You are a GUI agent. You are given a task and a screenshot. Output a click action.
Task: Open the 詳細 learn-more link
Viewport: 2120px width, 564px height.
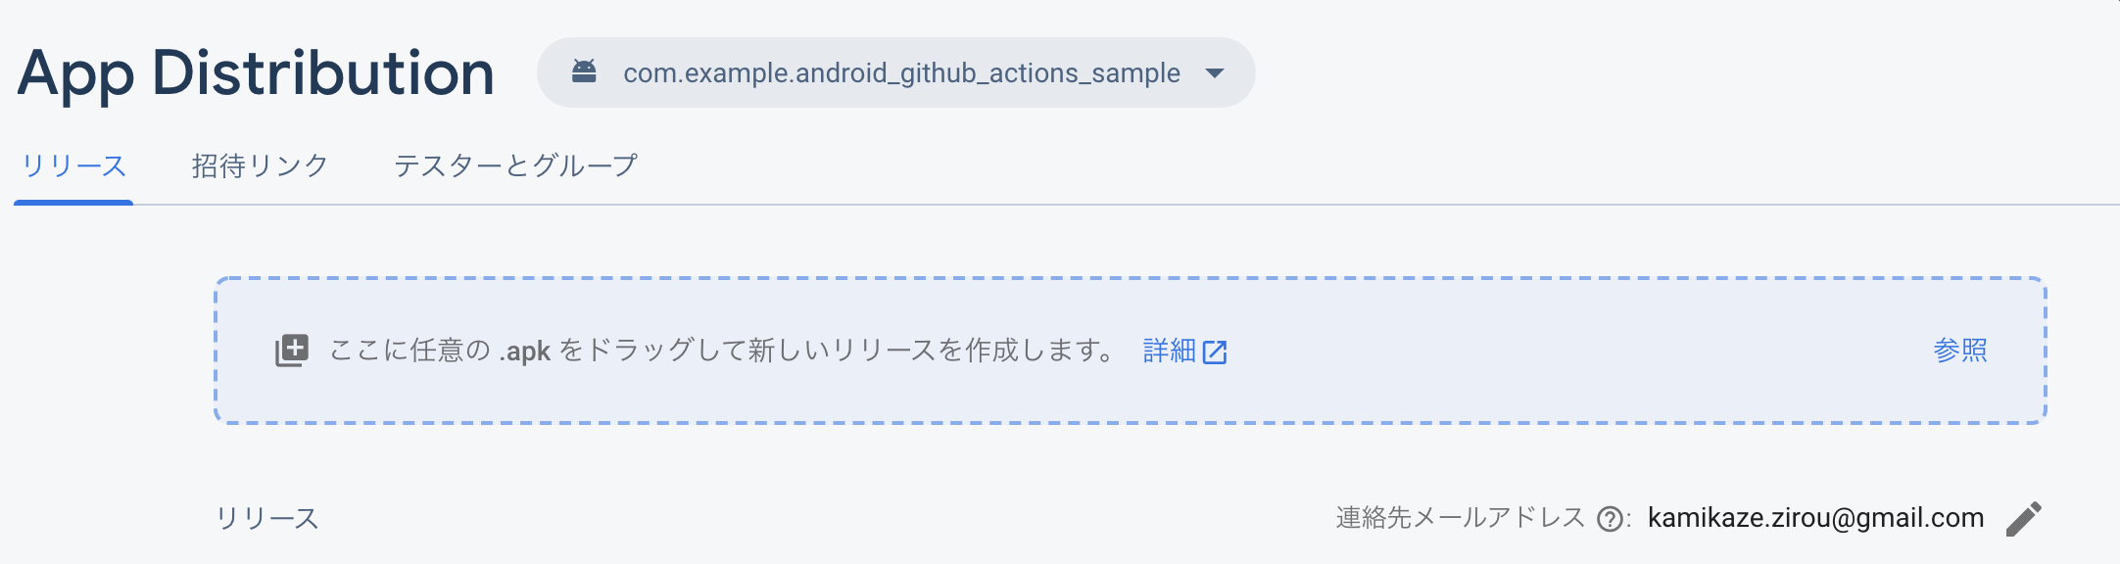(x=1170, y=351)
